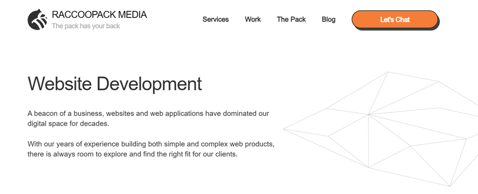The width and height of the screenshot is (478, 194).
Task: Click paragraph beginning 'A beacon of a business'
Action: [x=148, y=119]
